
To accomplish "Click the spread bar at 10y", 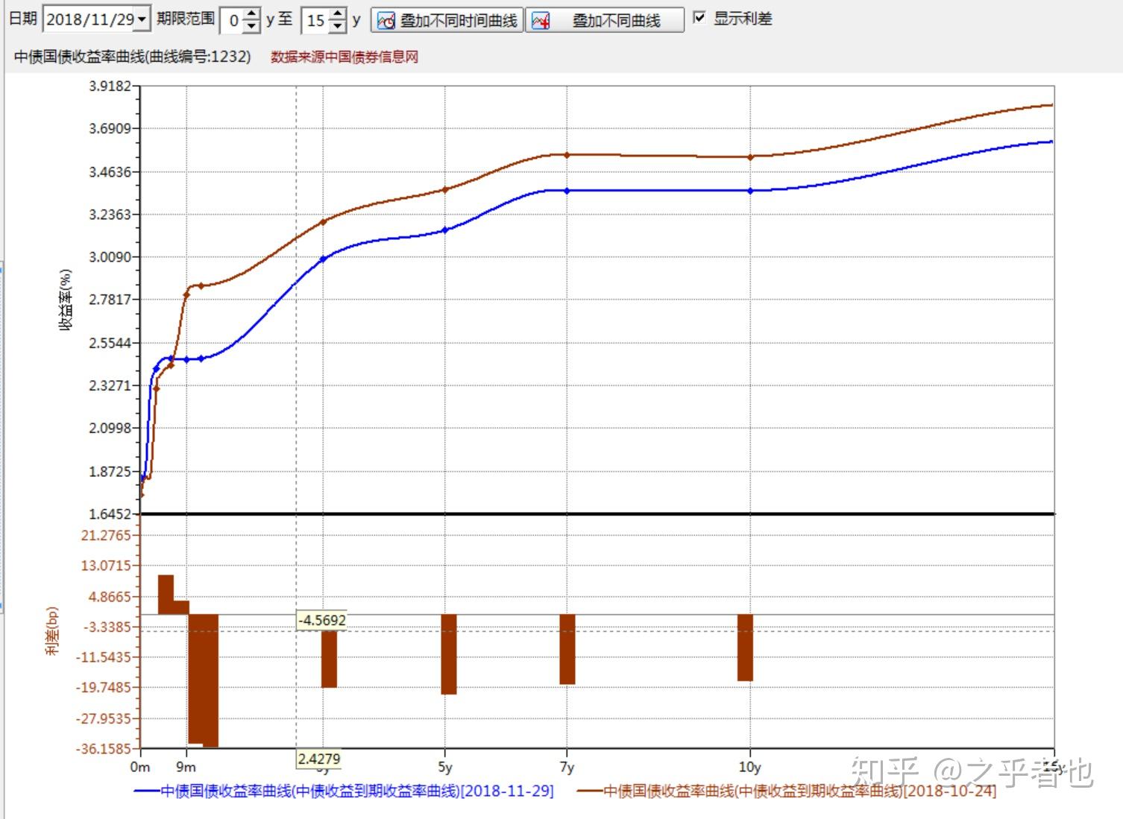I will 745,648.
